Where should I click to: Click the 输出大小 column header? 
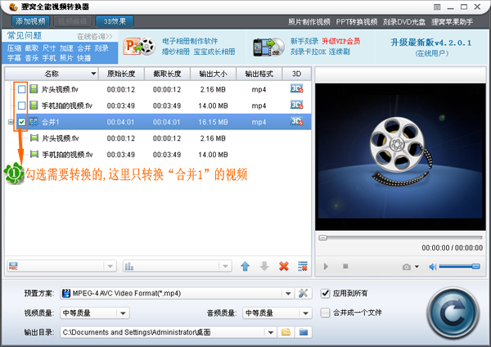(214, 74)
